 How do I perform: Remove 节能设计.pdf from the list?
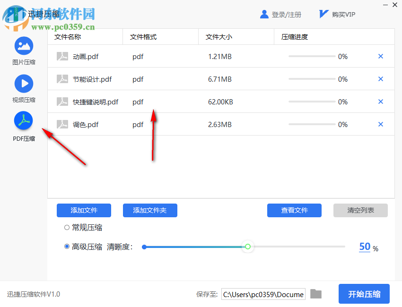(381, 79)
